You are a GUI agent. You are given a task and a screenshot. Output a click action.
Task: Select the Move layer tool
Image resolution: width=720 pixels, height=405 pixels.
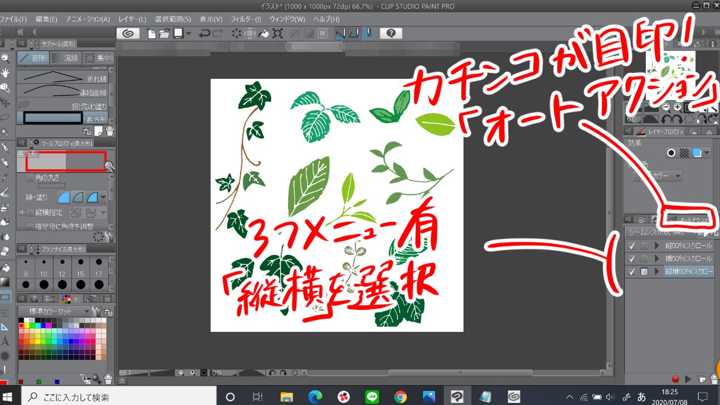click(5, 103)
